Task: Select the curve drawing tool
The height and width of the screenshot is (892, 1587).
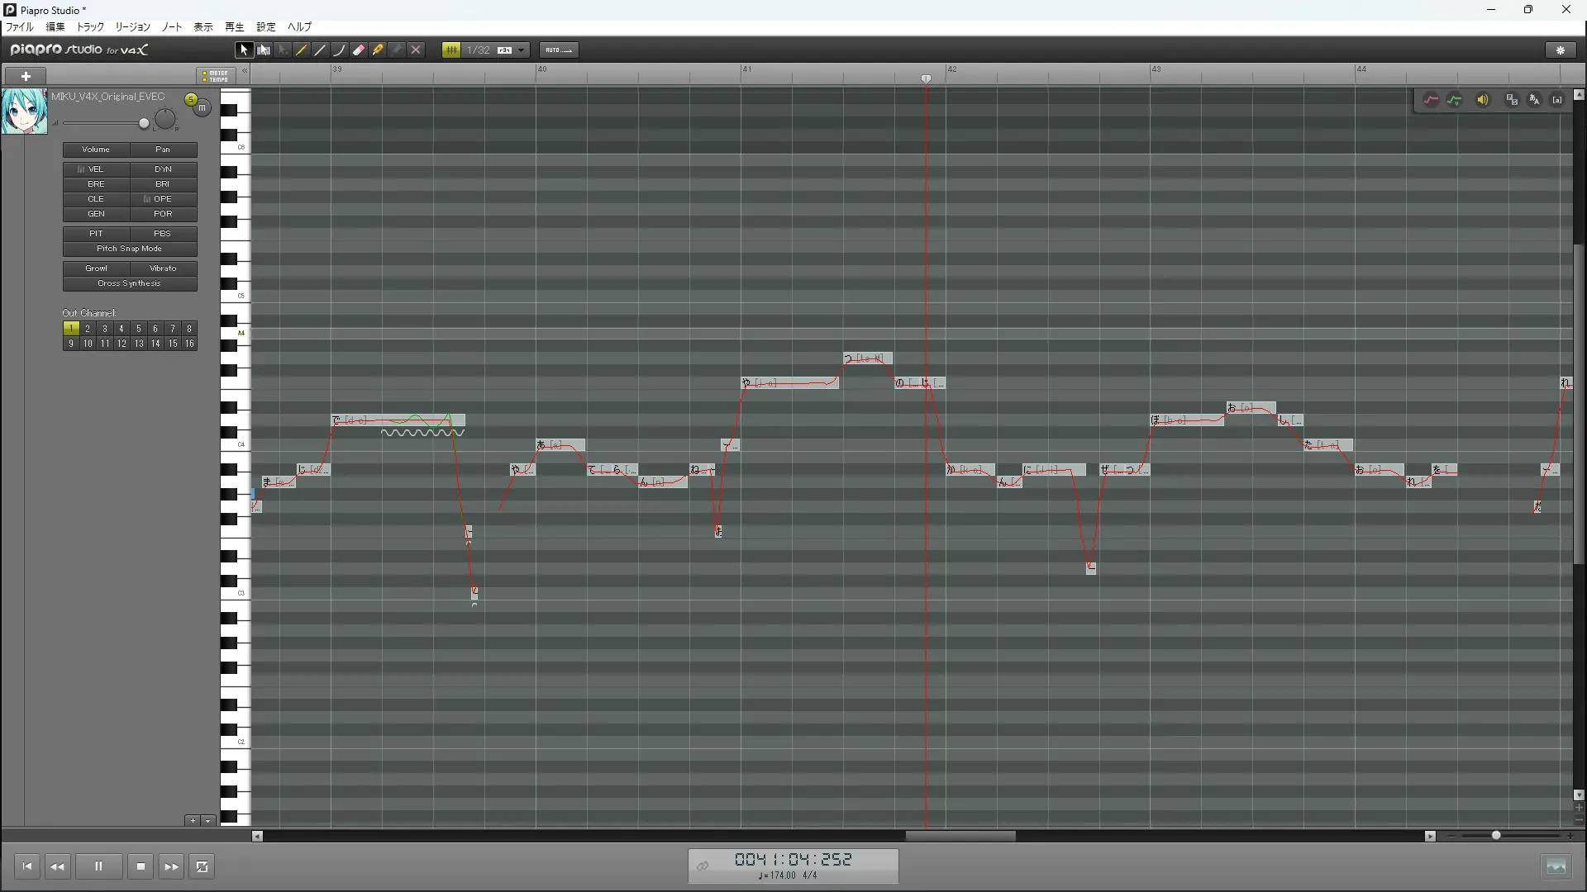Action: pos(340,50)
